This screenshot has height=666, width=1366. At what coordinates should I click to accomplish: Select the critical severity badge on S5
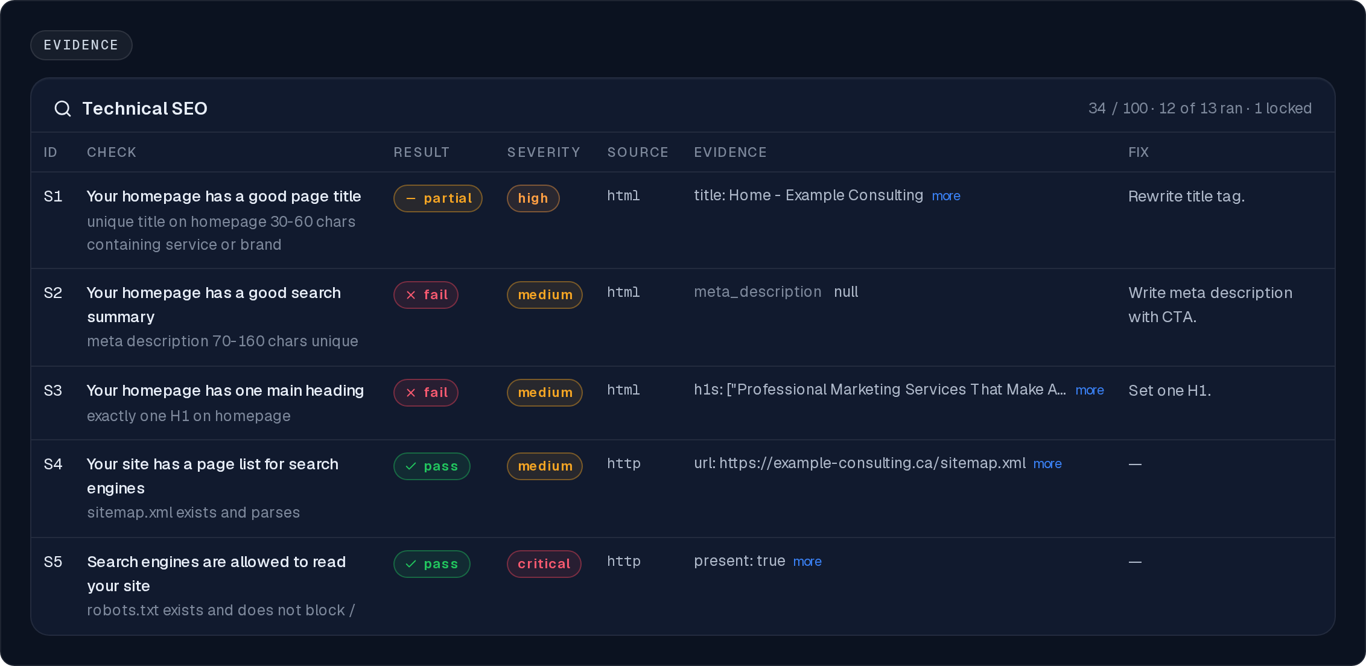[x=544, y=564]
